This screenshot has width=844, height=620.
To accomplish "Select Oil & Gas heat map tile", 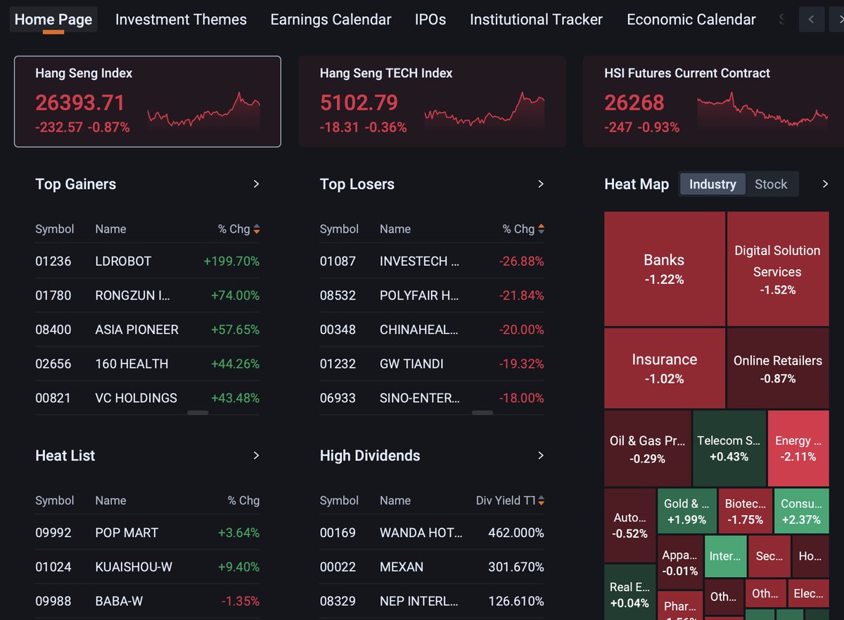I will click(648, 448).
